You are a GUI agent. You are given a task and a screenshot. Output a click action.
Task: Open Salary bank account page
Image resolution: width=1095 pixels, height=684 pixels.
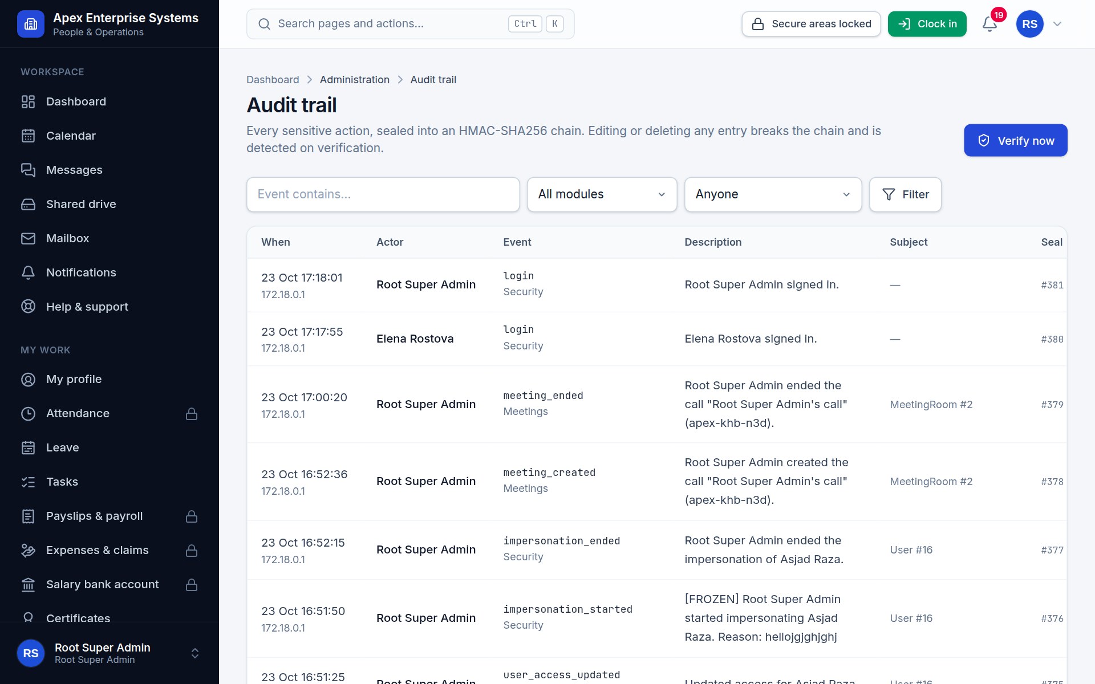(x=109, y=584)
